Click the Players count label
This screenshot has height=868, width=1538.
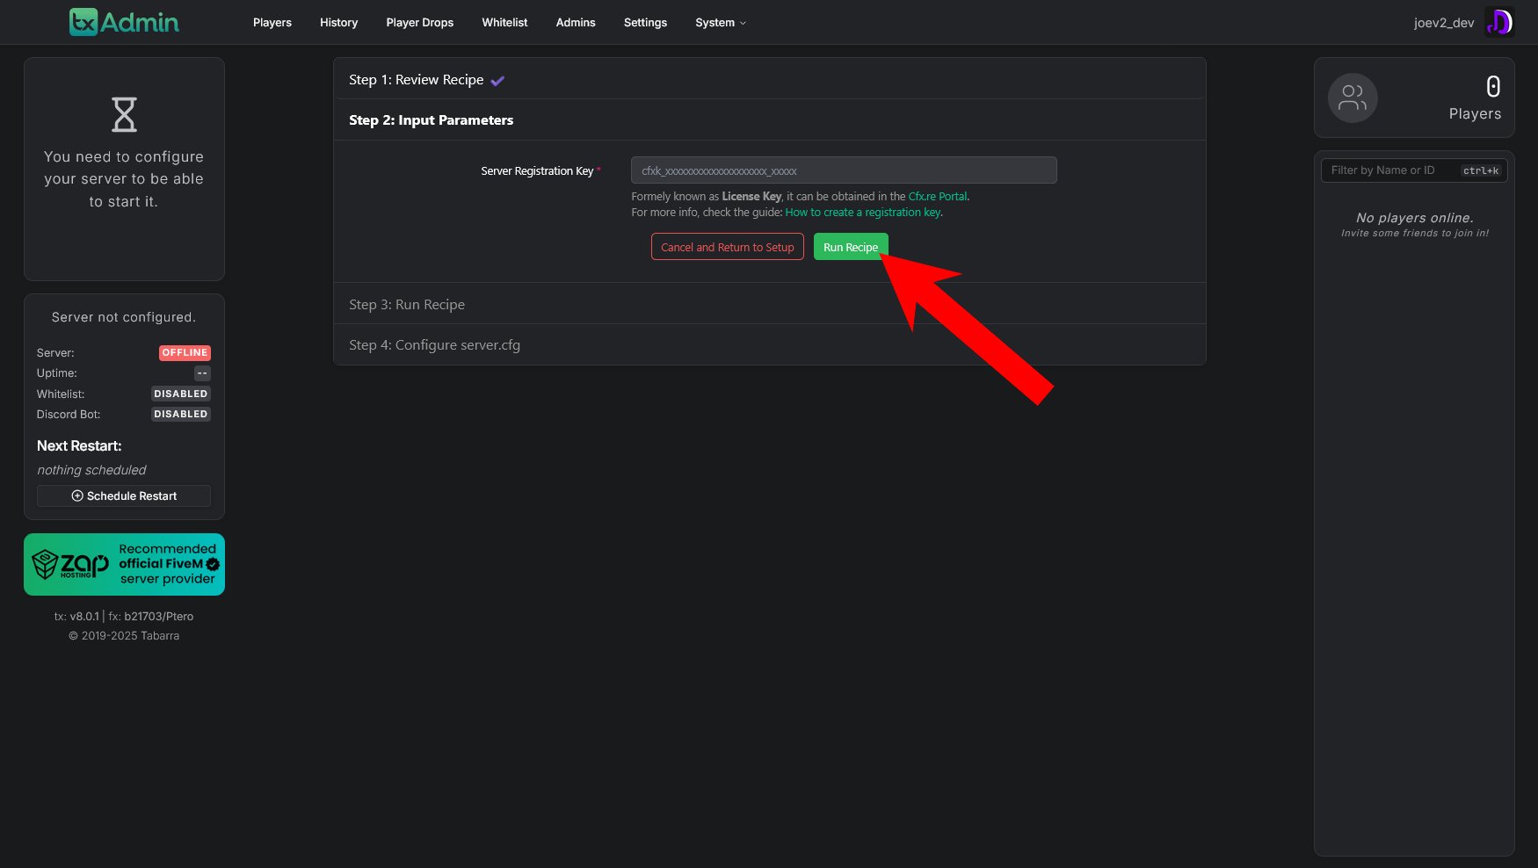coord(1475,113)
